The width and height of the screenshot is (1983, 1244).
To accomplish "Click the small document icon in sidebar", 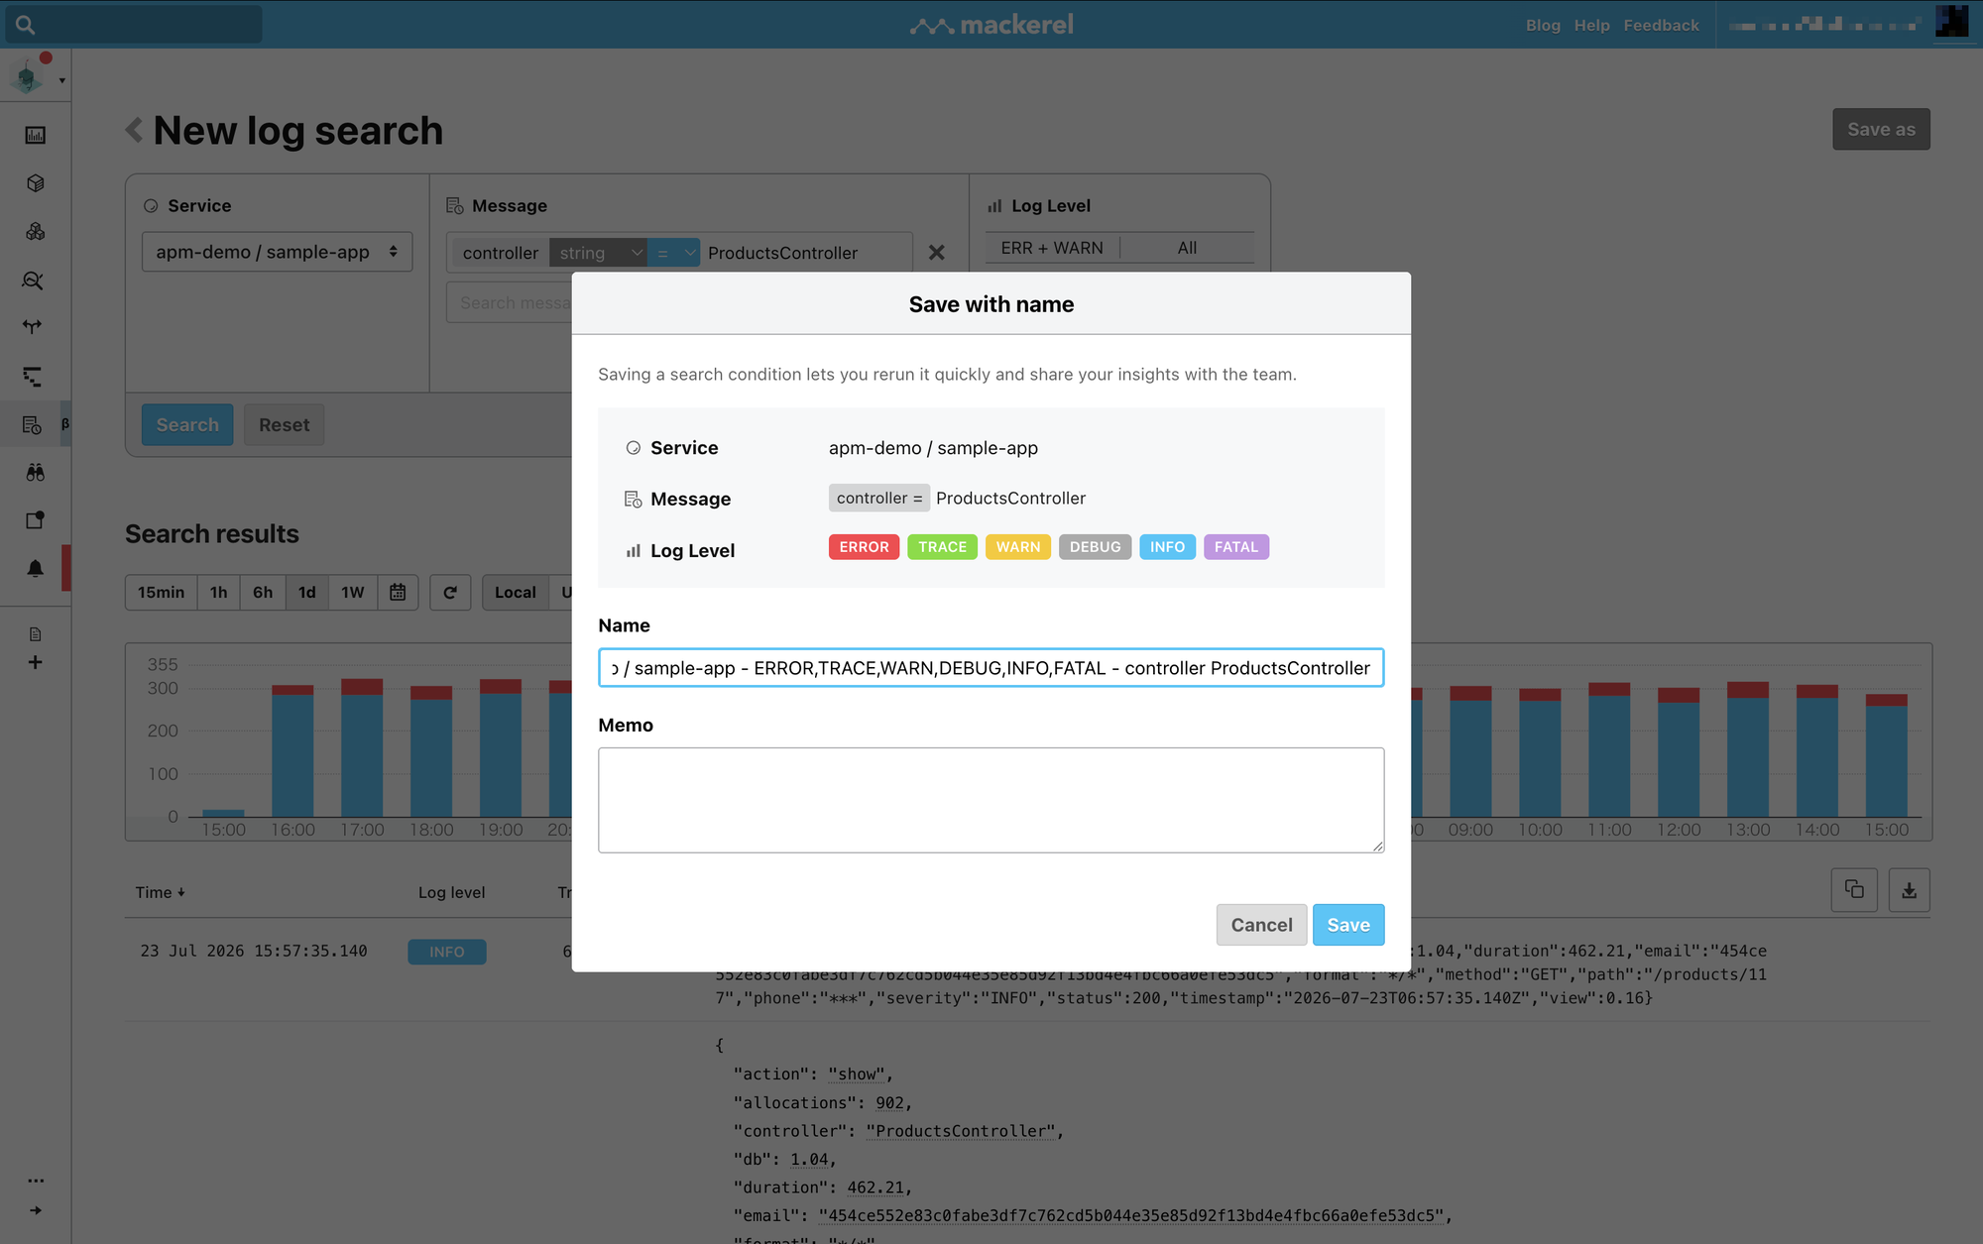I will [x=35, y=634].
